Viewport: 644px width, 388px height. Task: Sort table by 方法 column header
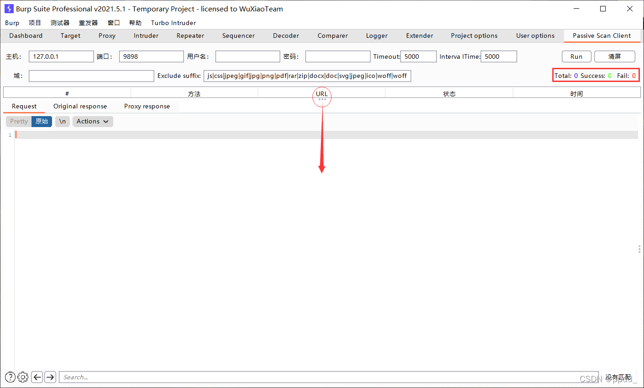tap(194, 93)
